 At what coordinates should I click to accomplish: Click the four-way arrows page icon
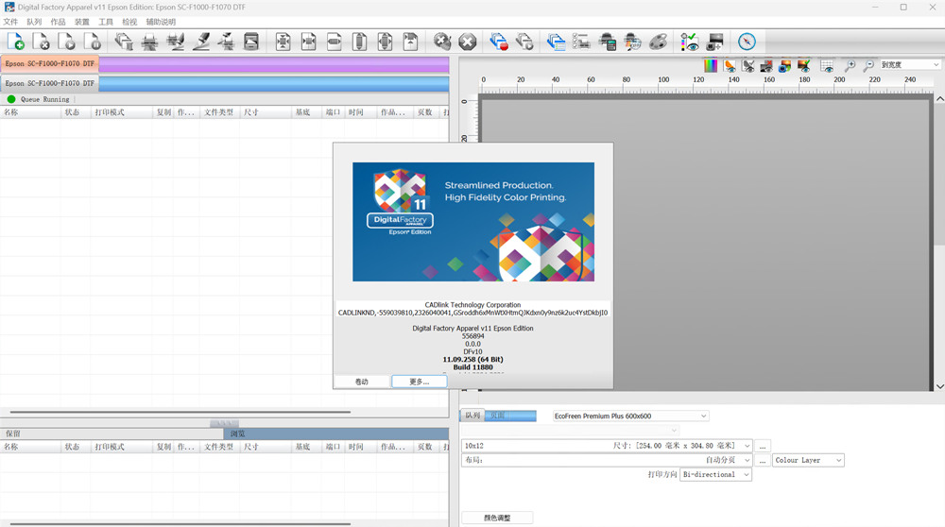coord(386,42)
